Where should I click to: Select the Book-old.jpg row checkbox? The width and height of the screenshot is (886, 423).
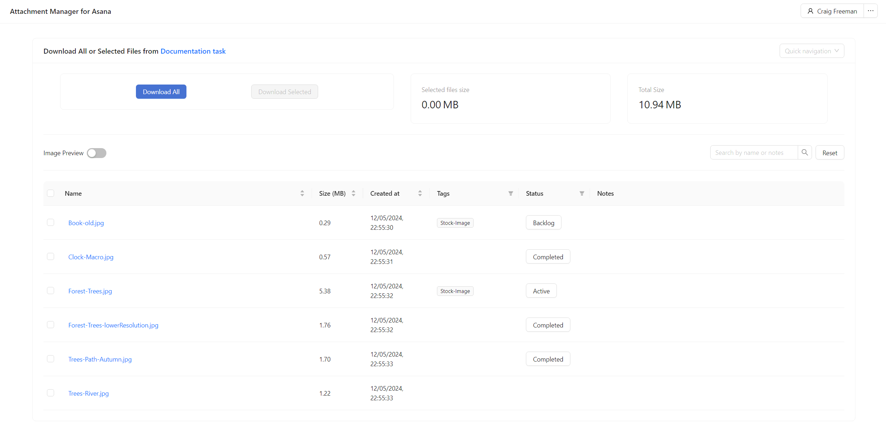click(51, 222)
